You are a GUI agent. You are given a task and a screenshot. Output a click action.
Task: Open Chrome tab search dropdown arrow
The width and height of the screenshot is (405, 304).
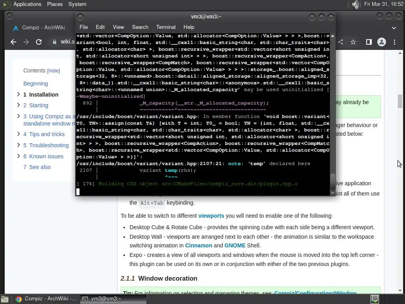[394, 28]
